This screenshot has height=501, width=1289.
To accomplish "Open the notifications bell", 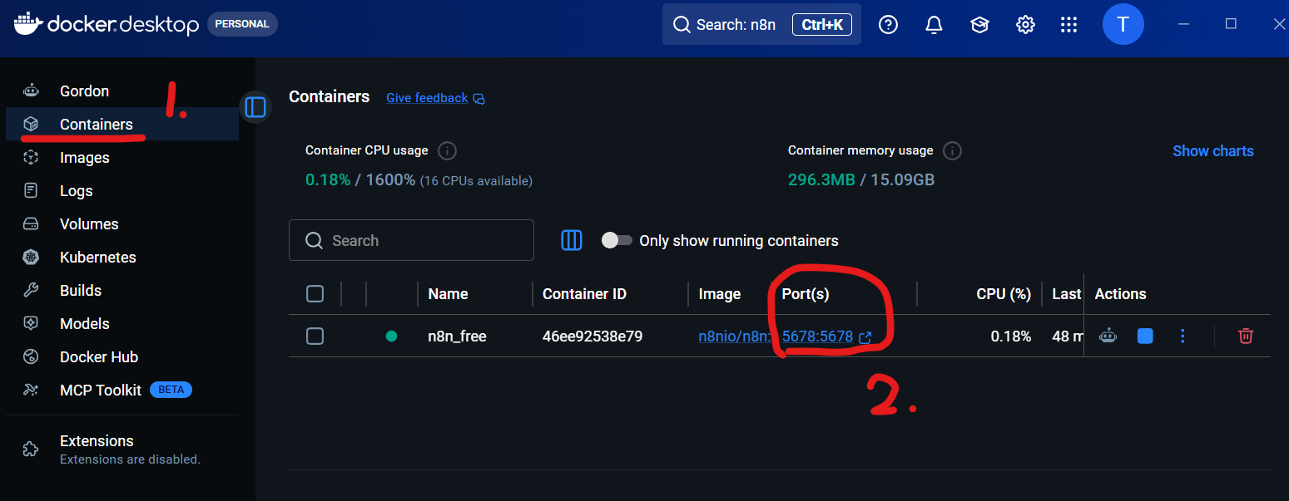I will pyautogui.click(x=934, y=25).
